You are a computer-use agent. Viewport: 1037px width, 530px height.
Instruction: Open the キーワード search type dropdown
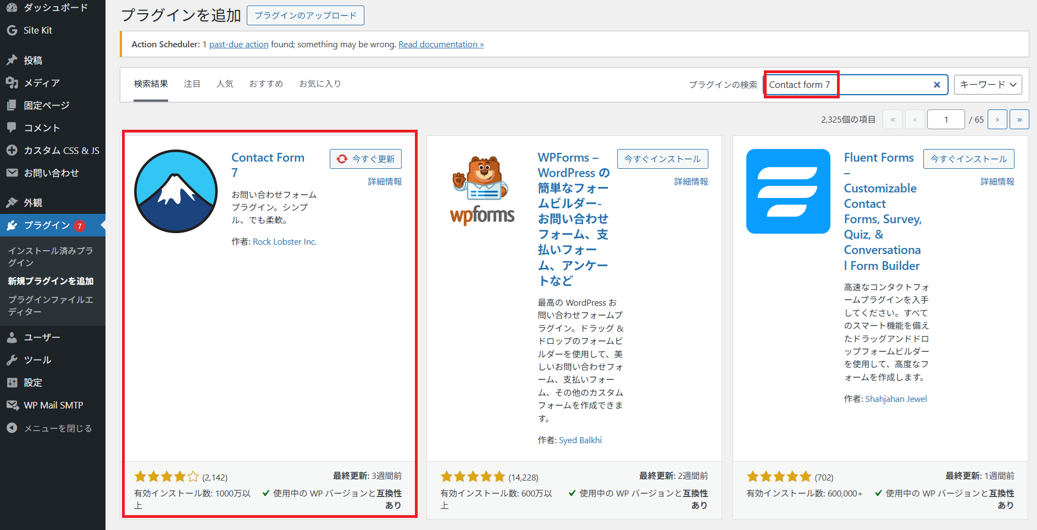click(x=988, y=85)
